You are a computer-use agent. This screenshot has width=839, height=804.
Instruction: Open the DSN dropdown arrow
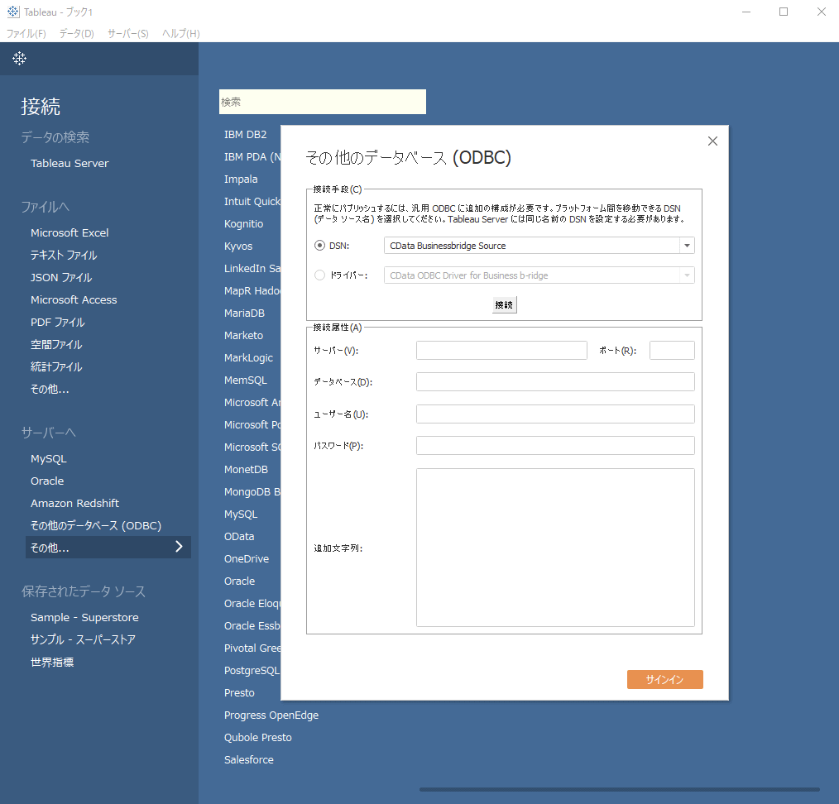point(687,246)
